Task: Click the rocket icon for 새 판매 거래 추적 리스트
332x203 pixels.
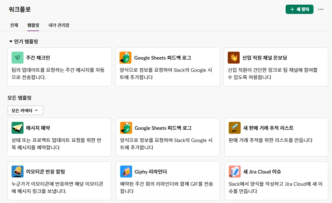Action: [235, 128]
